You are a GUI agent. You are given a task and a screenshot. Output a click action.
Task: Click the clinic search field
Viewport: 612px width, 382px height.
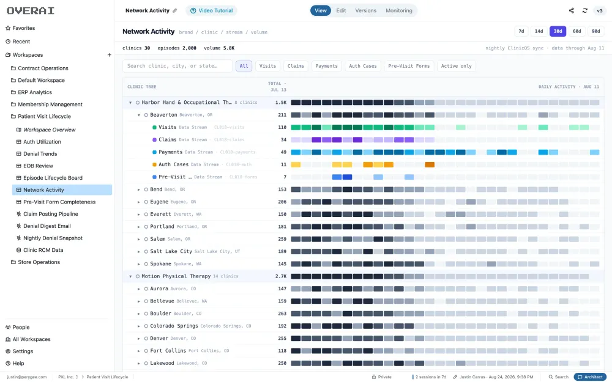click(x=177, y=66)
